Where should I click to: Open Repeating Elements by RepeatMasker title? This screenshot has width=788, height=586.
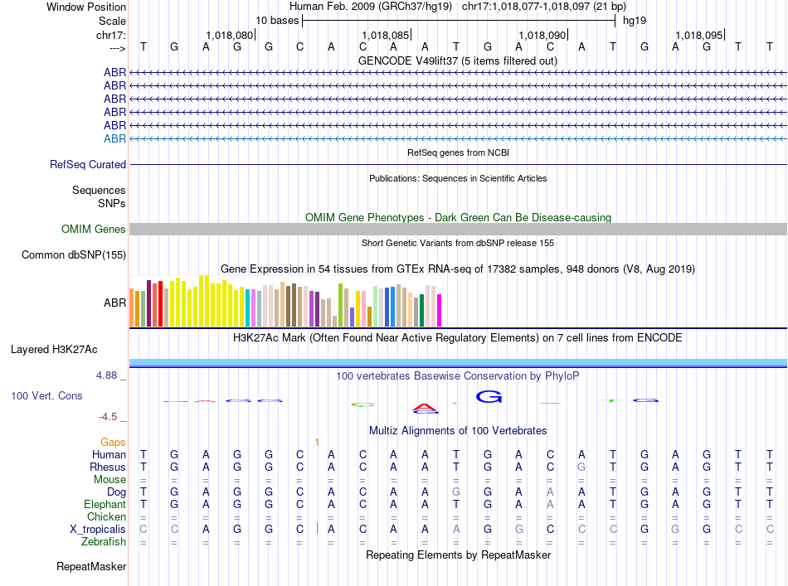pos(458,555)
